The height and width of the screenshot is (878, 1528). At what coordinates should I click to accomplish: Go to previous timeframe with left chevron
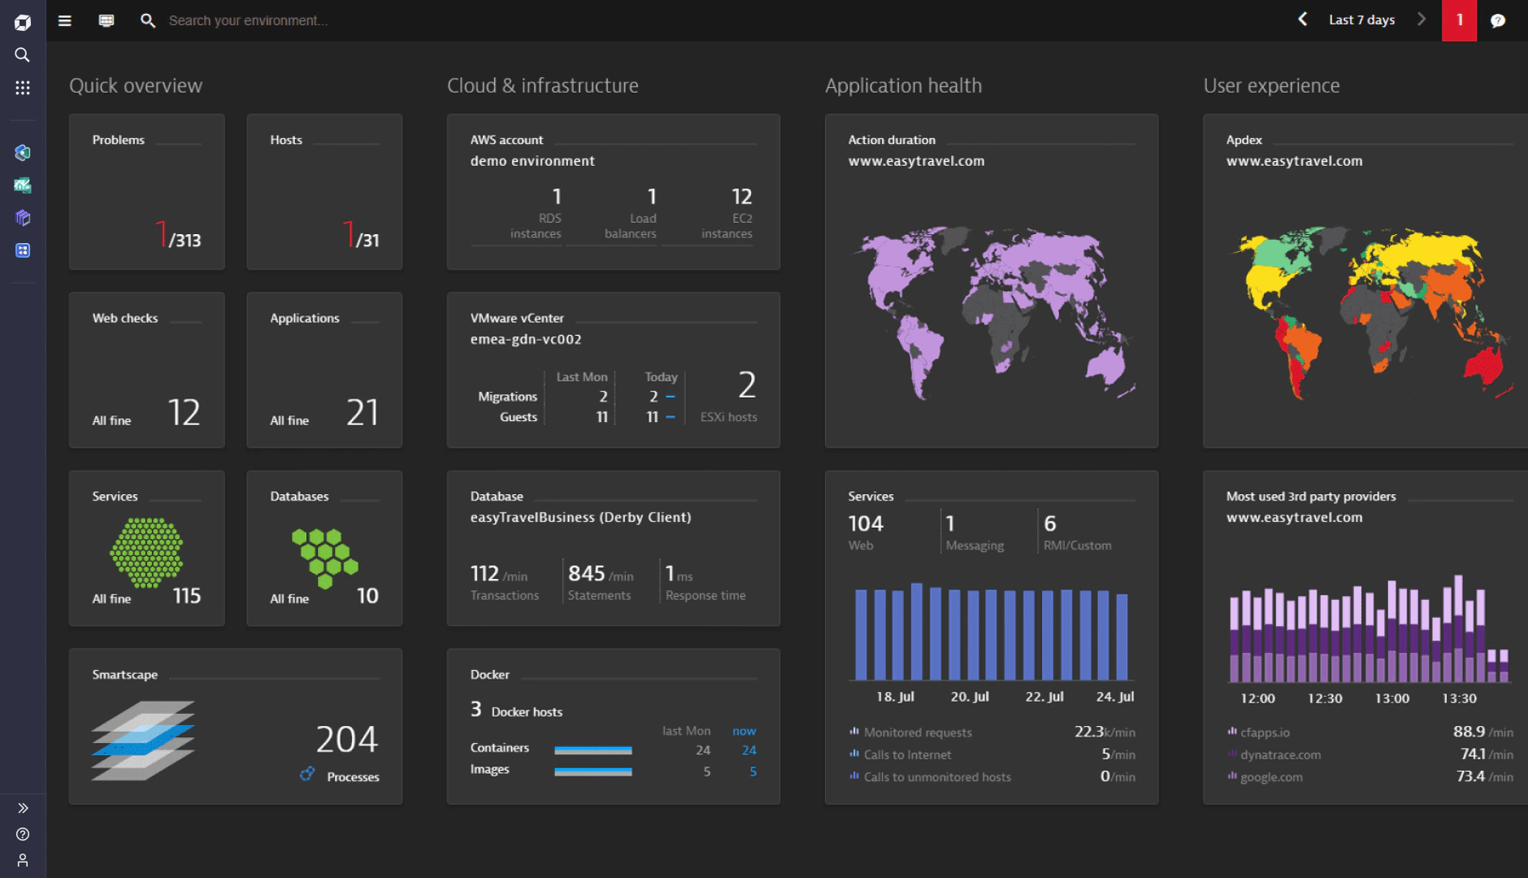[x=1303, y=20]
